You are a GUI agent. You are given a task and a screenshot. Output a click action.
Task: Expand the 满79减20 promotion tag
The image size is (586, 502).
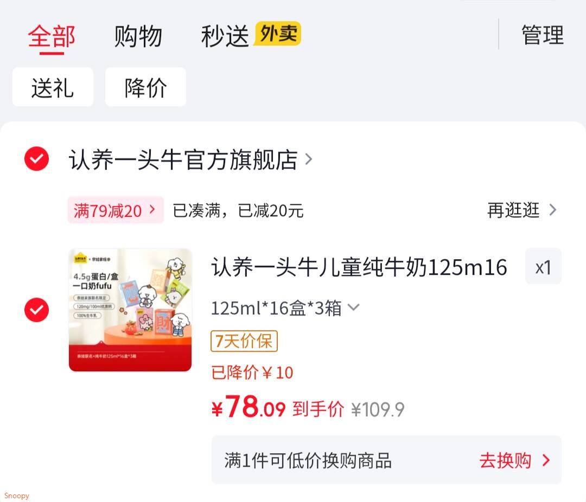point(116,210)
